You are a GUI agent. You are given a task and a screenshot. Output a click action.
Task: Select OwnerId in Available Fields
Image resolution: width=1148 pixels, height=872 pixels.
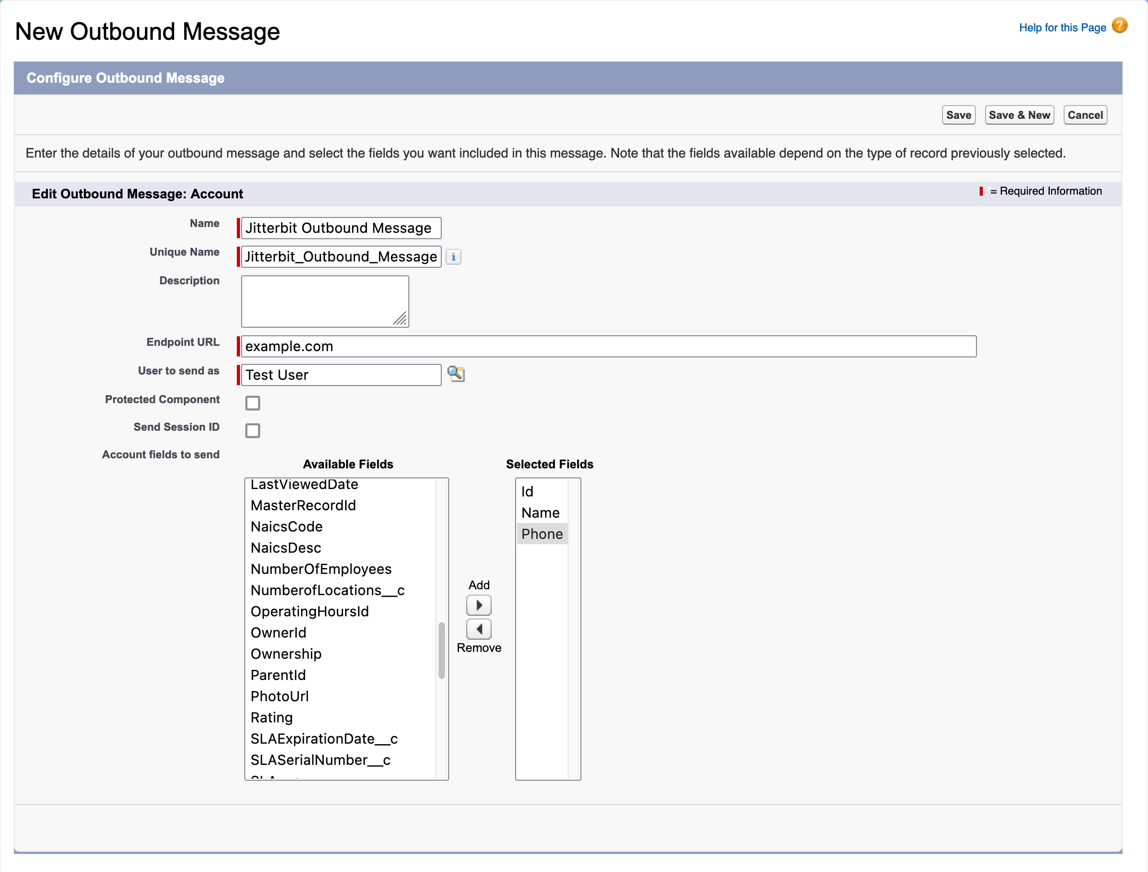point(278,632)
